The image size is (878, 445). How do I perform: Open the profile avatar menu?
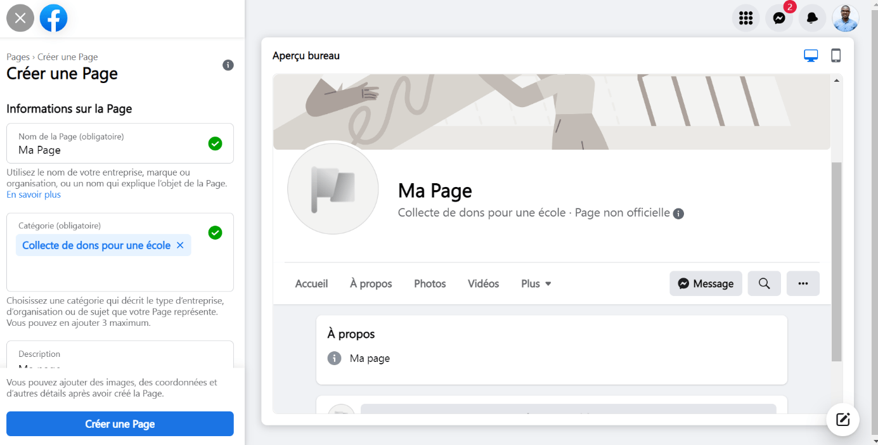845,18
